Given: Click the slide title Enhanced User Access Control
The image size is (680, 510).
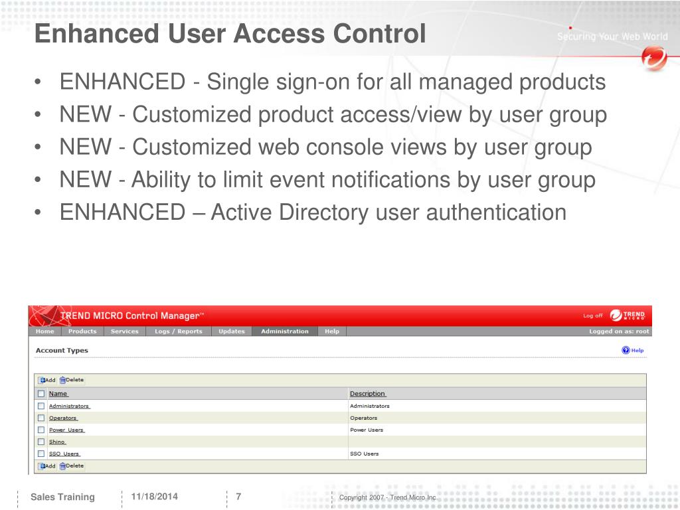Looking at the screenshot, I should pyautogui.click(x=230, y=33).
